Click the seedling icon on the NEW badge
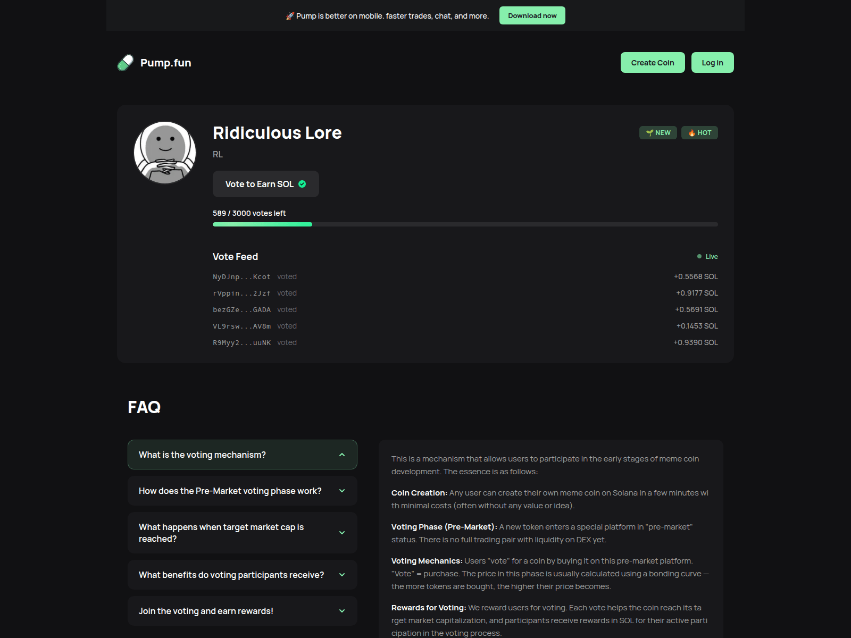 tap(649, 133)
